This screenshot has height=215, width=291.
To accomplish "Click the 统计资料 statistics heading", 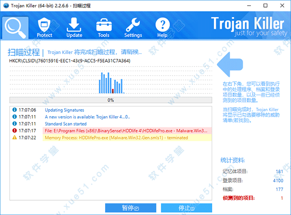I will click(233, 160).
